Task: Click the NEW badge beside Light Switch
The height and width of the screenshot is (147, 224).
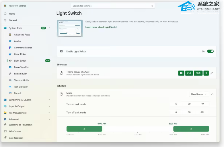Action: pos(48,60)
